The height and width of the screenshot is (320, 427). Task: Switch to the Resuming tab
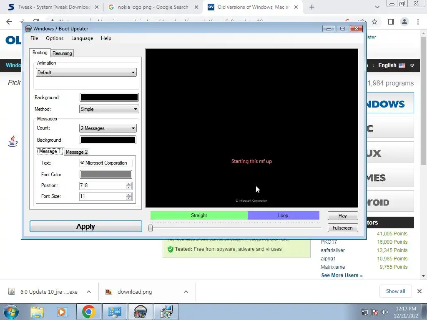click(62, 53)
